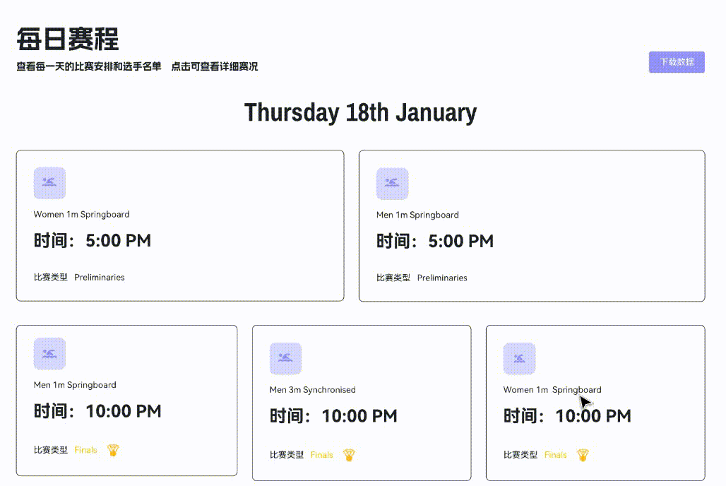Click the 每日赛程 page title
The image size is (726, 486).
(68, 40)
